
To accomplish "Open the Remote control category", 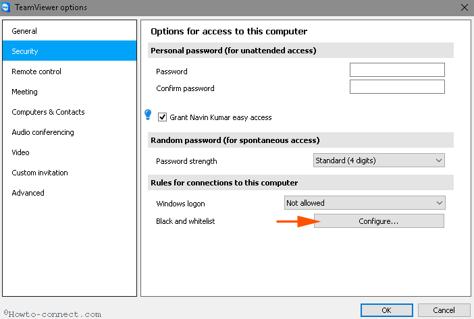I will [x=70, y=71].
